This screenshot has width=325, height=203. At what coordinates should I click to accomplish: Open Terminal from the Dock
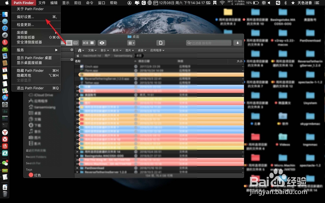[x=5, y=125]
